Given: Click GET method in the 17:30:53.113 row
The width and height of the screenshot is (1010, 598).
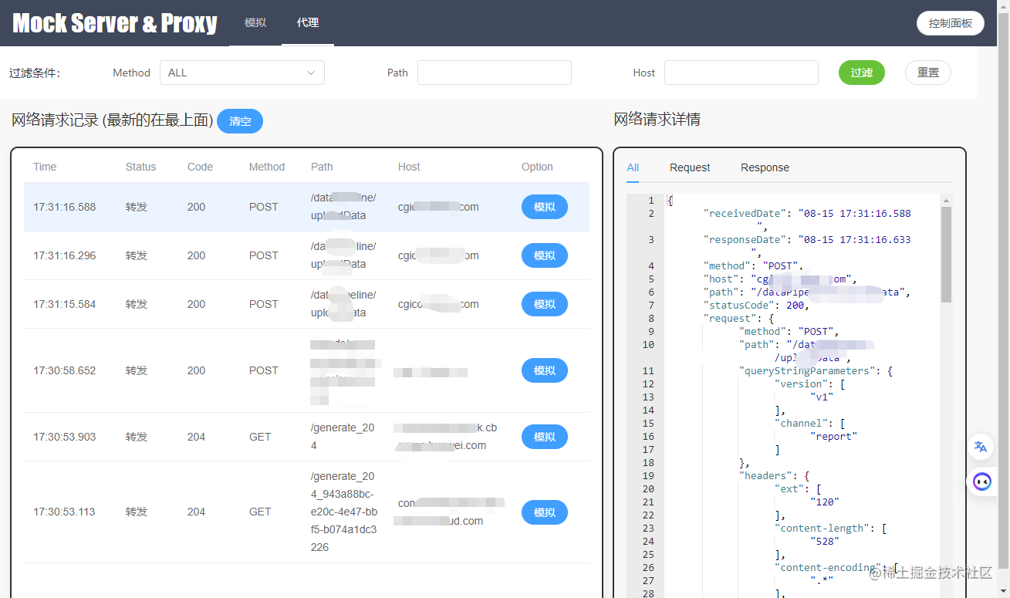Looking at the screenshot, I should (x=260, y=512).
